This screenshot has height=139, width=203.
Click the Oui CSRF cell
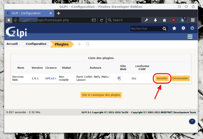(134, 78)
